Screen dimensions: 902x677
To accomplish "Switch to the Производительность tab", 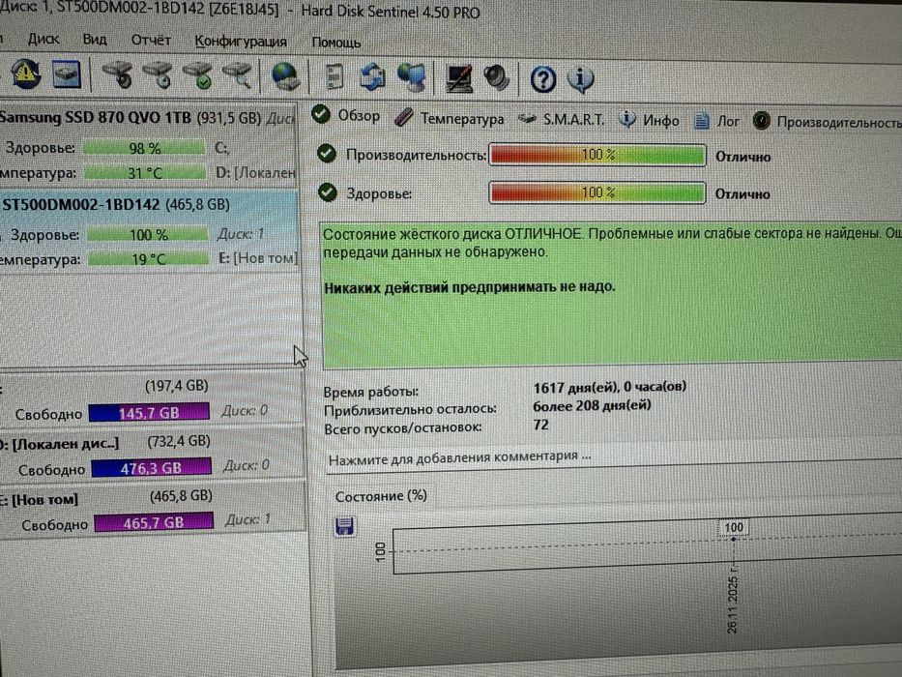I will 827,122.
